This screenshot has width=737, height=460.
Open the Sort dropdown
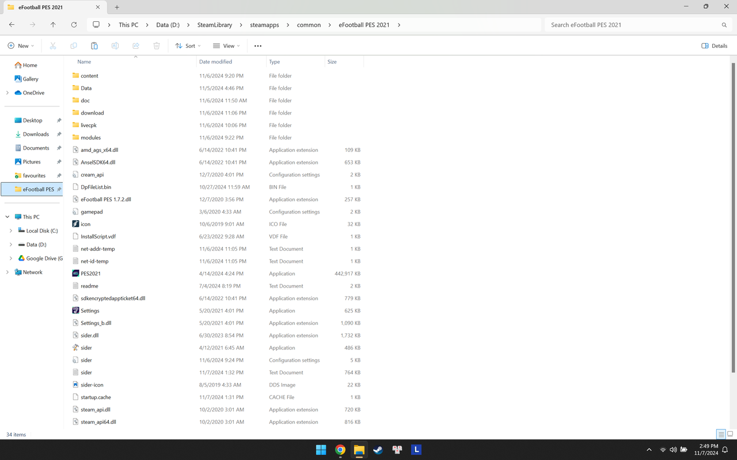[188, 45]
